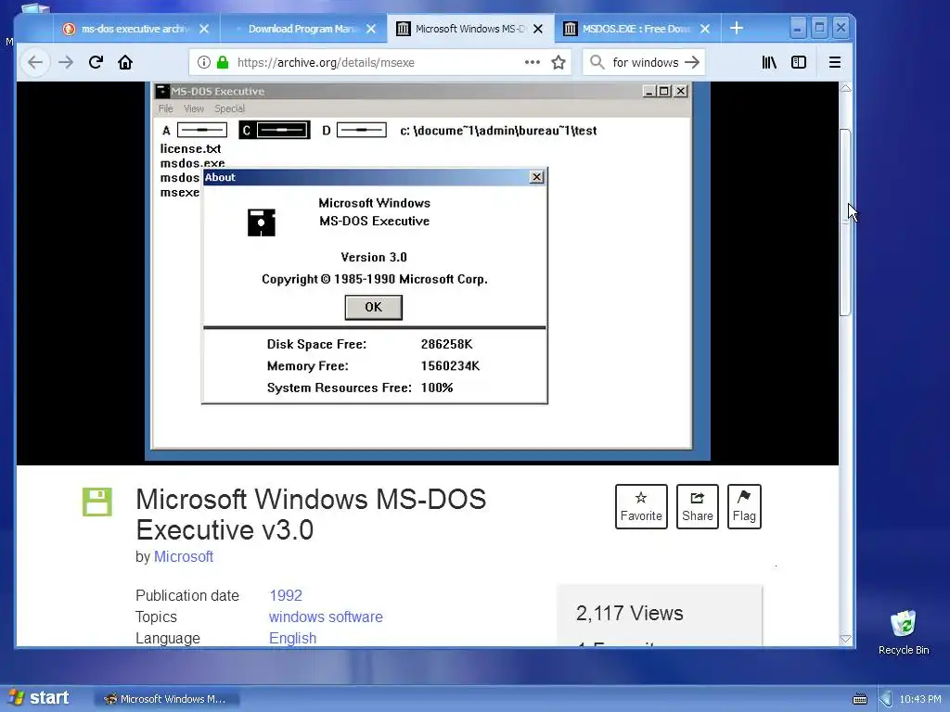
Task: Select drive D icon
Action: pos(354,130)
